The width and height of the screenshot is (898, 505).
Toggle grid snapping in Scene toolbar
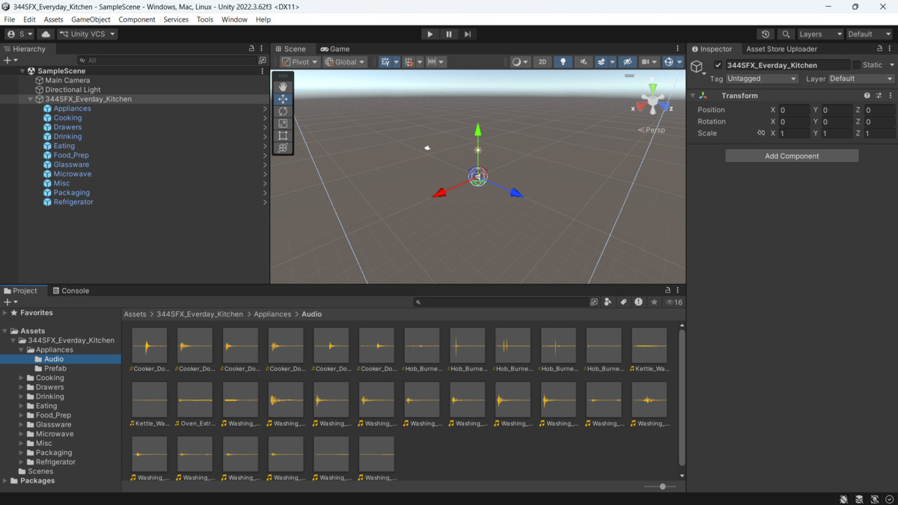tap(409, 62)
